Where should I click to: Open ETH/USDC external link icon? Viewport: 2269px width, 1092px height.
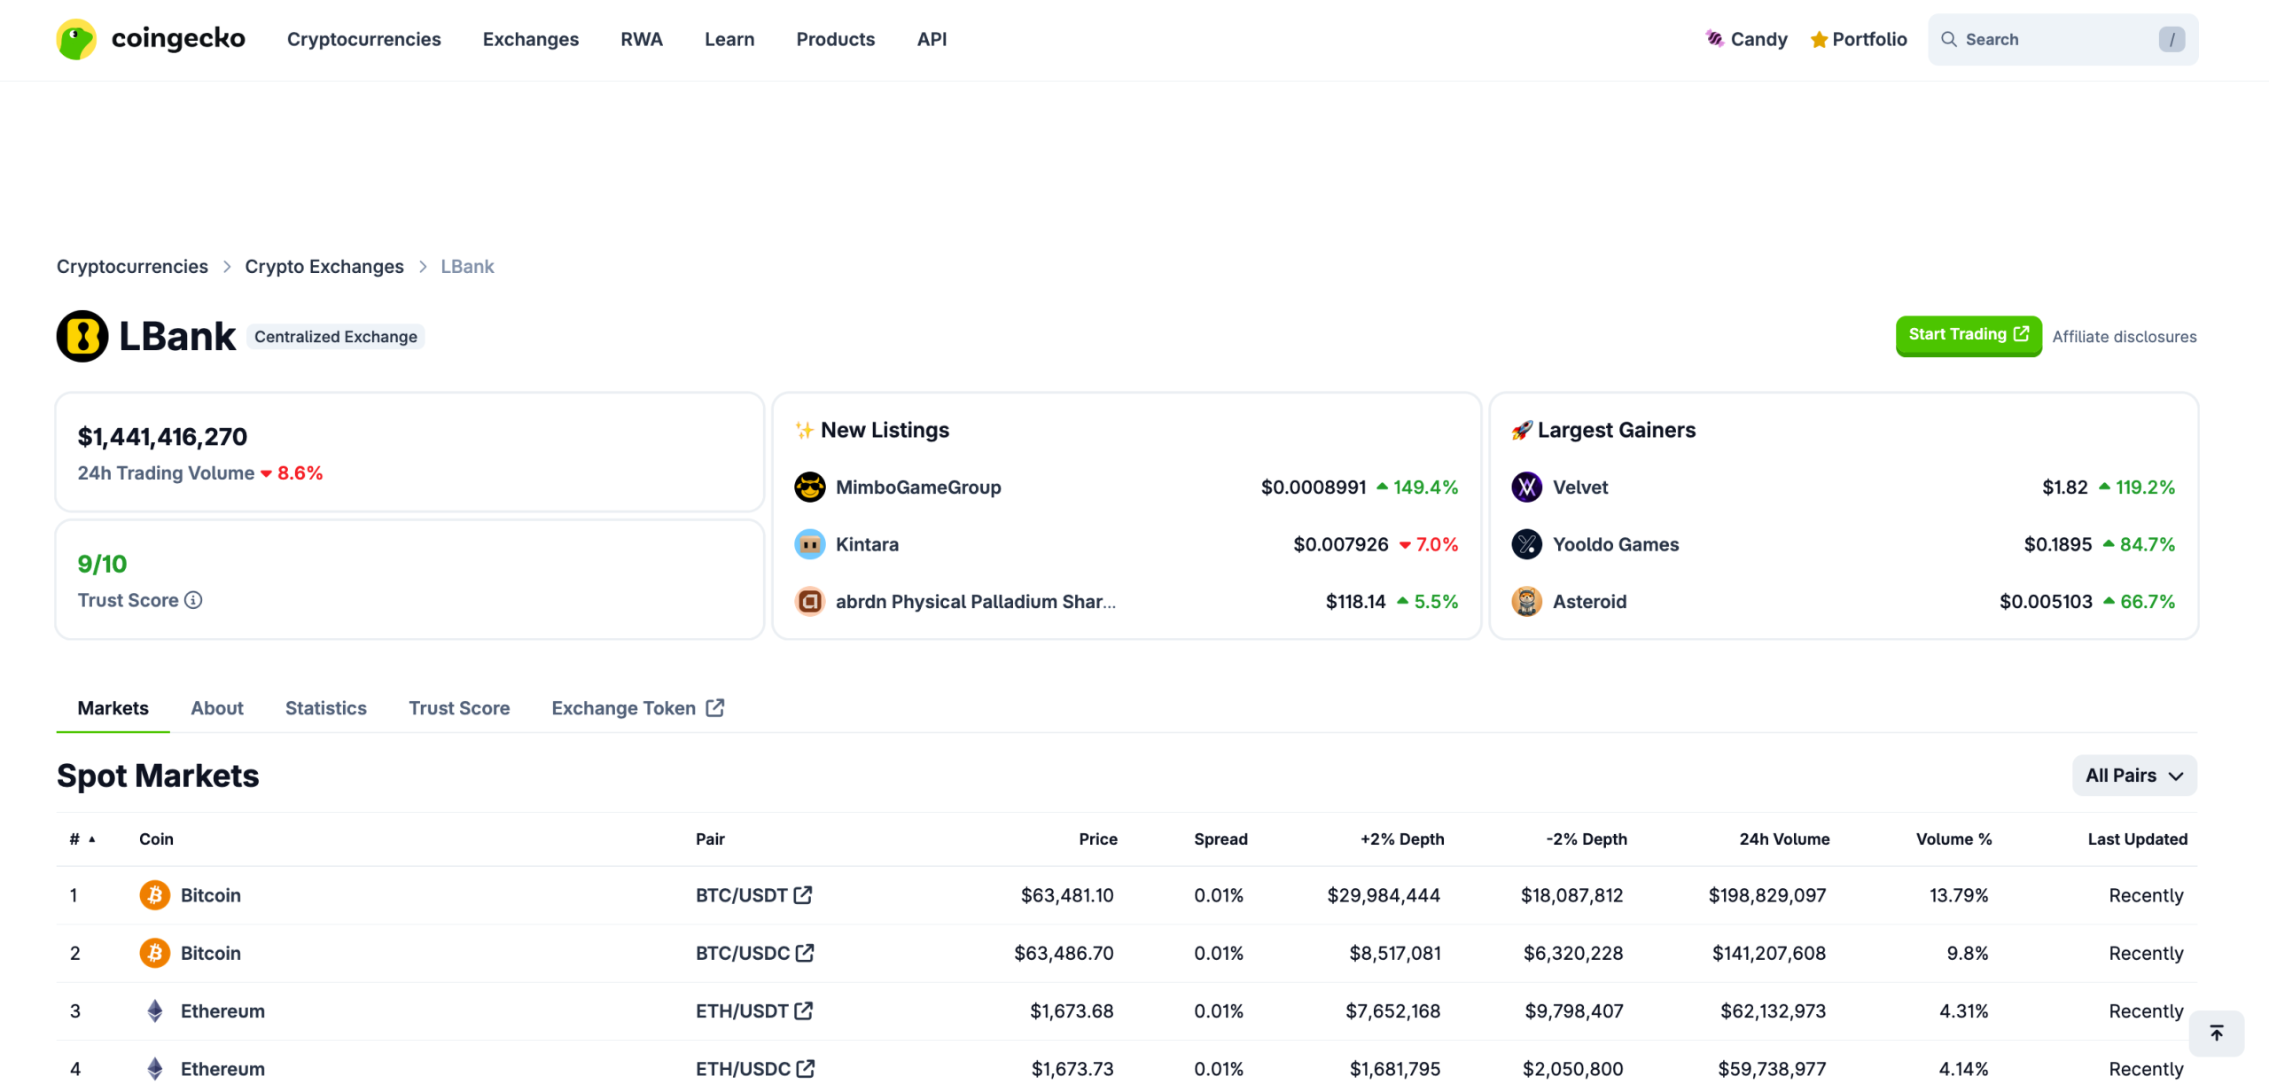click(x=806, y=1069)
